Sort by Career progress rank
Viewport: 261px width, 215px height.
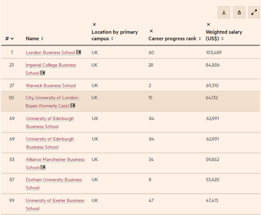tap(175, 39)
